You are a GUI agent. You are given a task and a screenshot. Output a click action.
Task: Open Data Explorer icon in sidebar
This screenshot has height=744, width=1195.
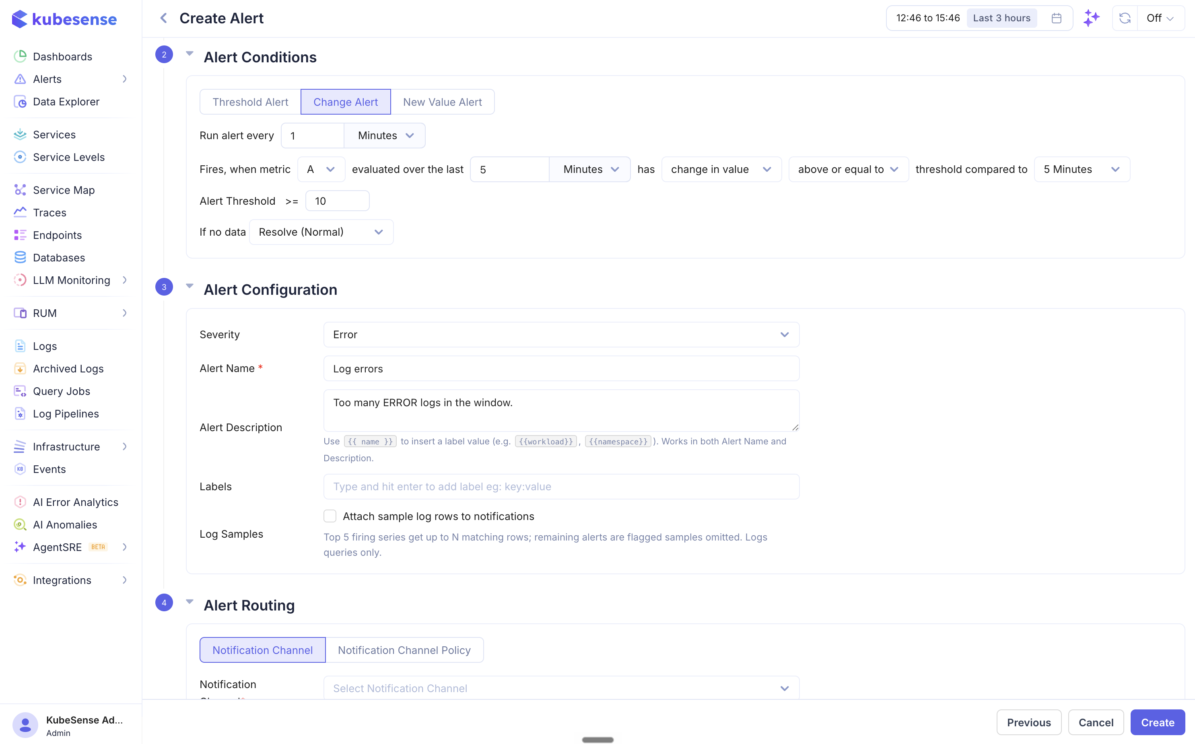[x=20, y=102]
